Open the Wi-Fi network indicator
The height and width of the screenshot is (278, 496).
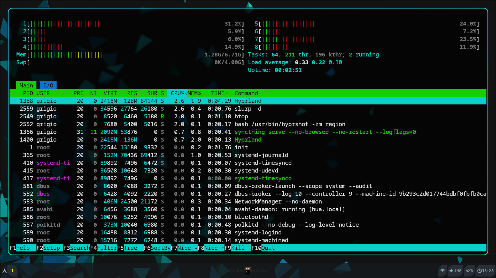pyautogui.click(x=443, y=271)
